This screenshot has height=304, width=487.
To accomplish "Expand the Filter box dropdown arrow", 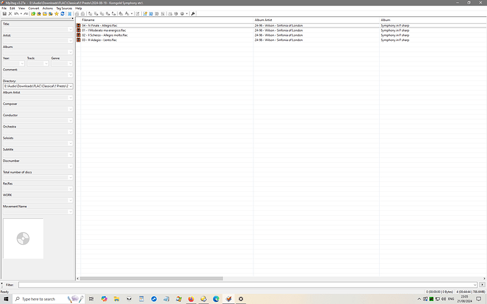I will pyautogui.click(x=475, y=285).
